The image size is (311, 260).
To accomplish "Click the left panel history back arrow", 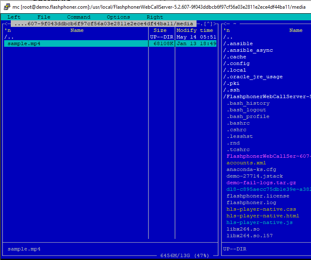I will coord(6,24).
